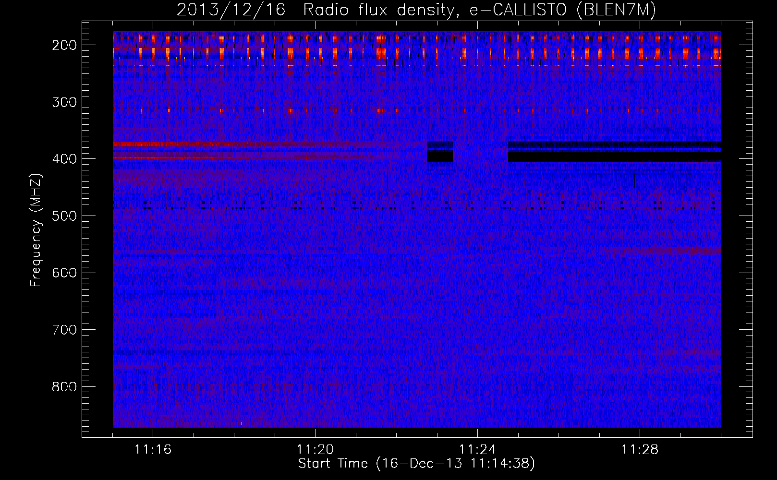The height and width of the screenshot is (480, 777).
Task: Click the "Start Time" x-axis label
Action: pos(416,464)
